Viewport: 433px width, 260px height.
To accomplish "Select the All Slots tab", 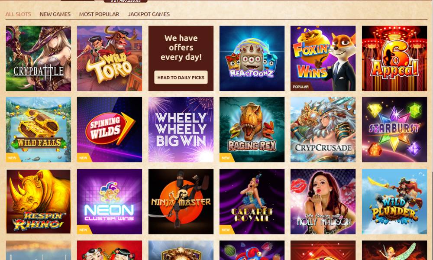I will [18, 14].
